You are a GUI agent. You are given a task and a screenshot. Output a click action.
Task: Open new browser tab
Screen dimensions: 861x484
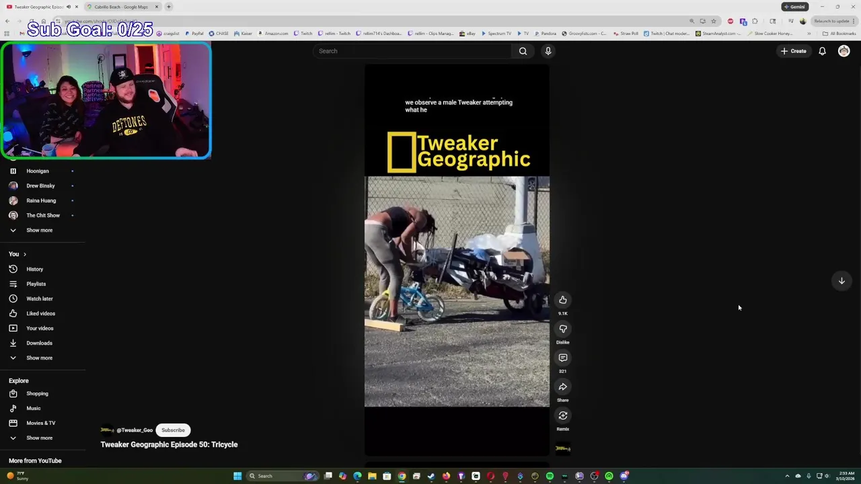coord(169,7)
